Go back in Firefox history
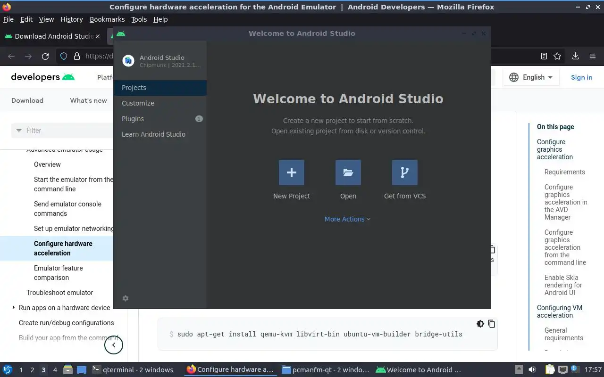The height and width of the screenshot is (377, 604). click(11, 56)
